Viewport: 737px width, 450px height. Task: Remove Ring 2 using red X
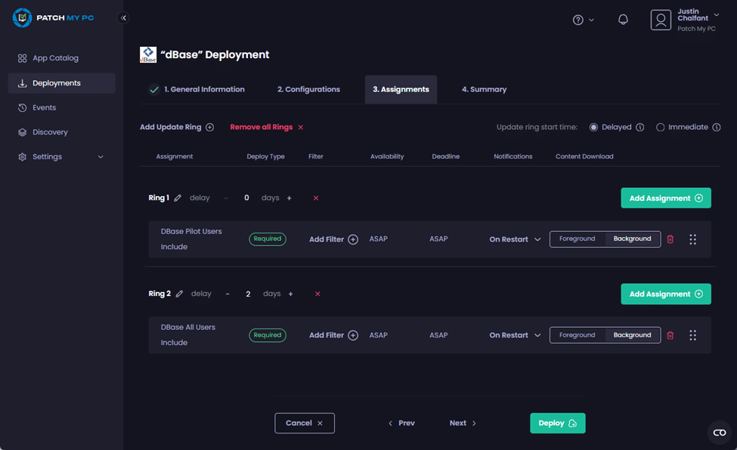[x=317, y=294]
